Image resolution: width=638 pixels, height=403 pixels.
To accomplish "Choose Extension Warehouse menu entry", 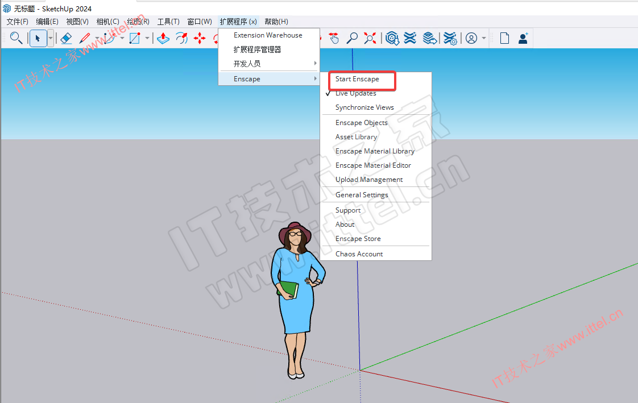I will tap(268, 35).
